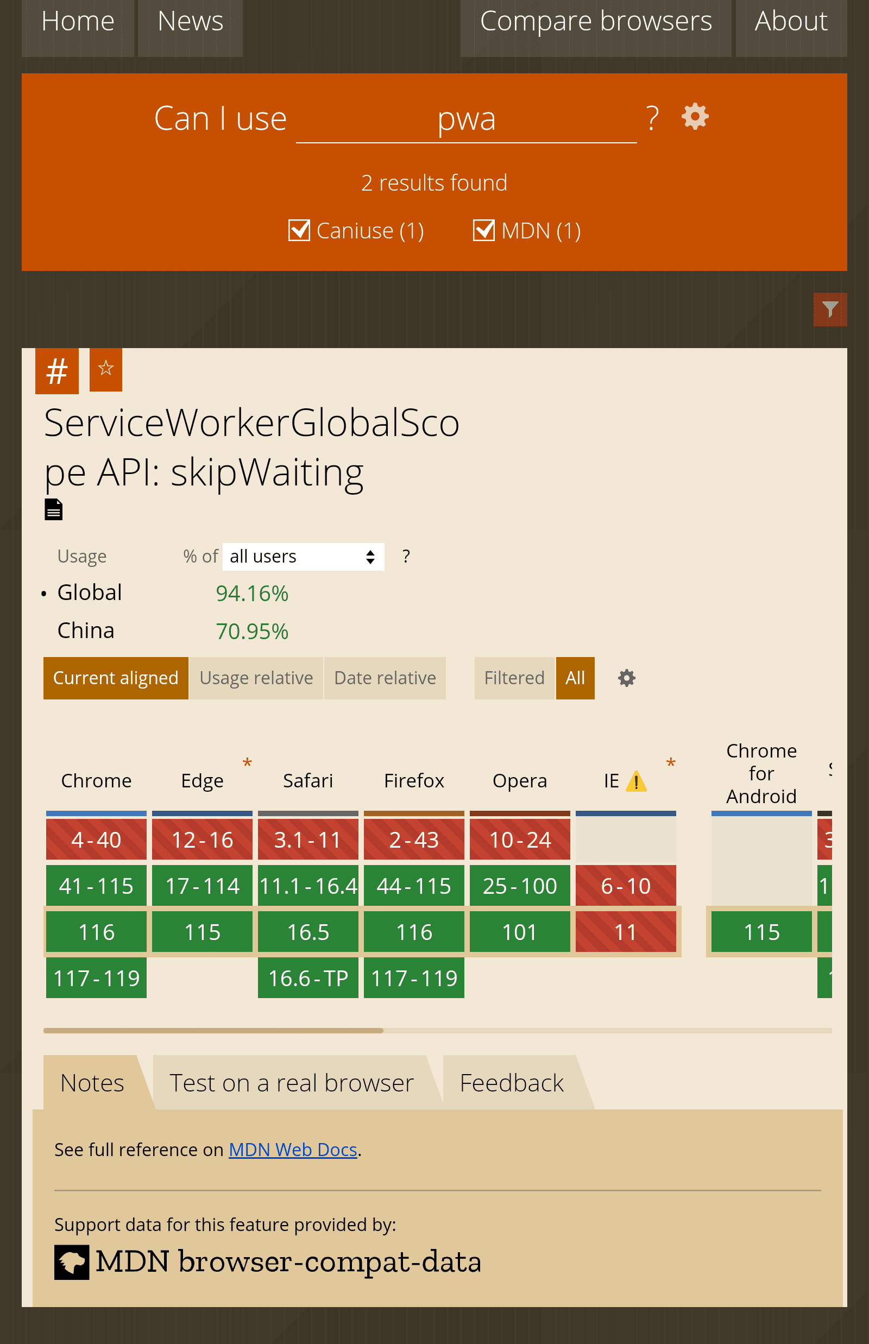869x1344 pixels.
Task: Select Current aligned view mode
Action: [x=116, y=678]
